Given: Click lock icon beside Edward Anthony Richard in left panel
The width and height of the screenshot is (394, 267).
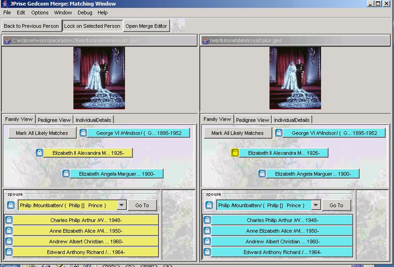Looking at the screenshot, I should [9, 252].
